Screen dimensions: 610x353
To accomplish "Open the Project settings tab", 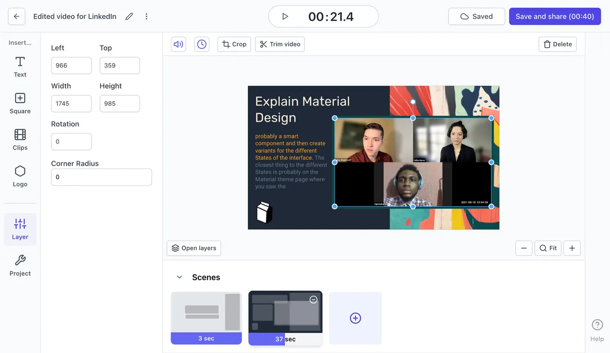I will click(x=20, y=266).
